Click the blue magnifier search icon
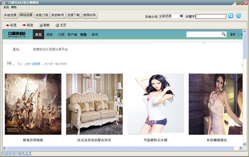Viewport: 249px width, 157px height. click(231, 16)
